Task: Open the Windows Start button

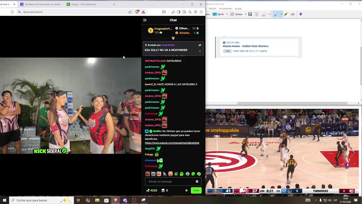Action: tap(5, 200)
